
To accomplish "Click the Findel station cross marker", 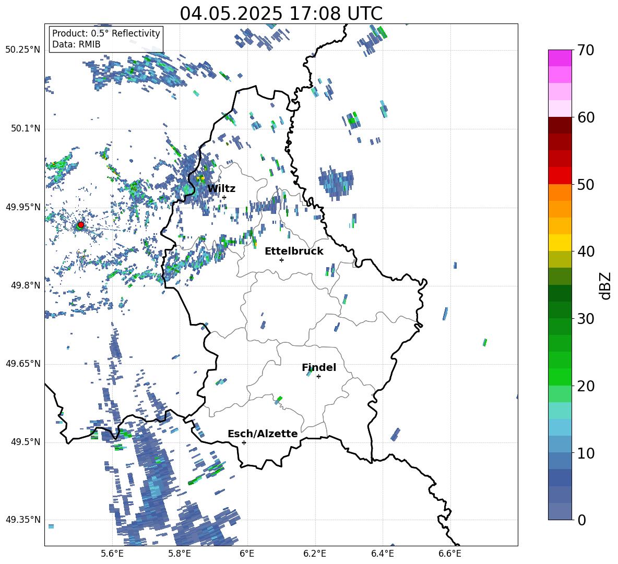I will pyautogui.click(x=318, y=377).
